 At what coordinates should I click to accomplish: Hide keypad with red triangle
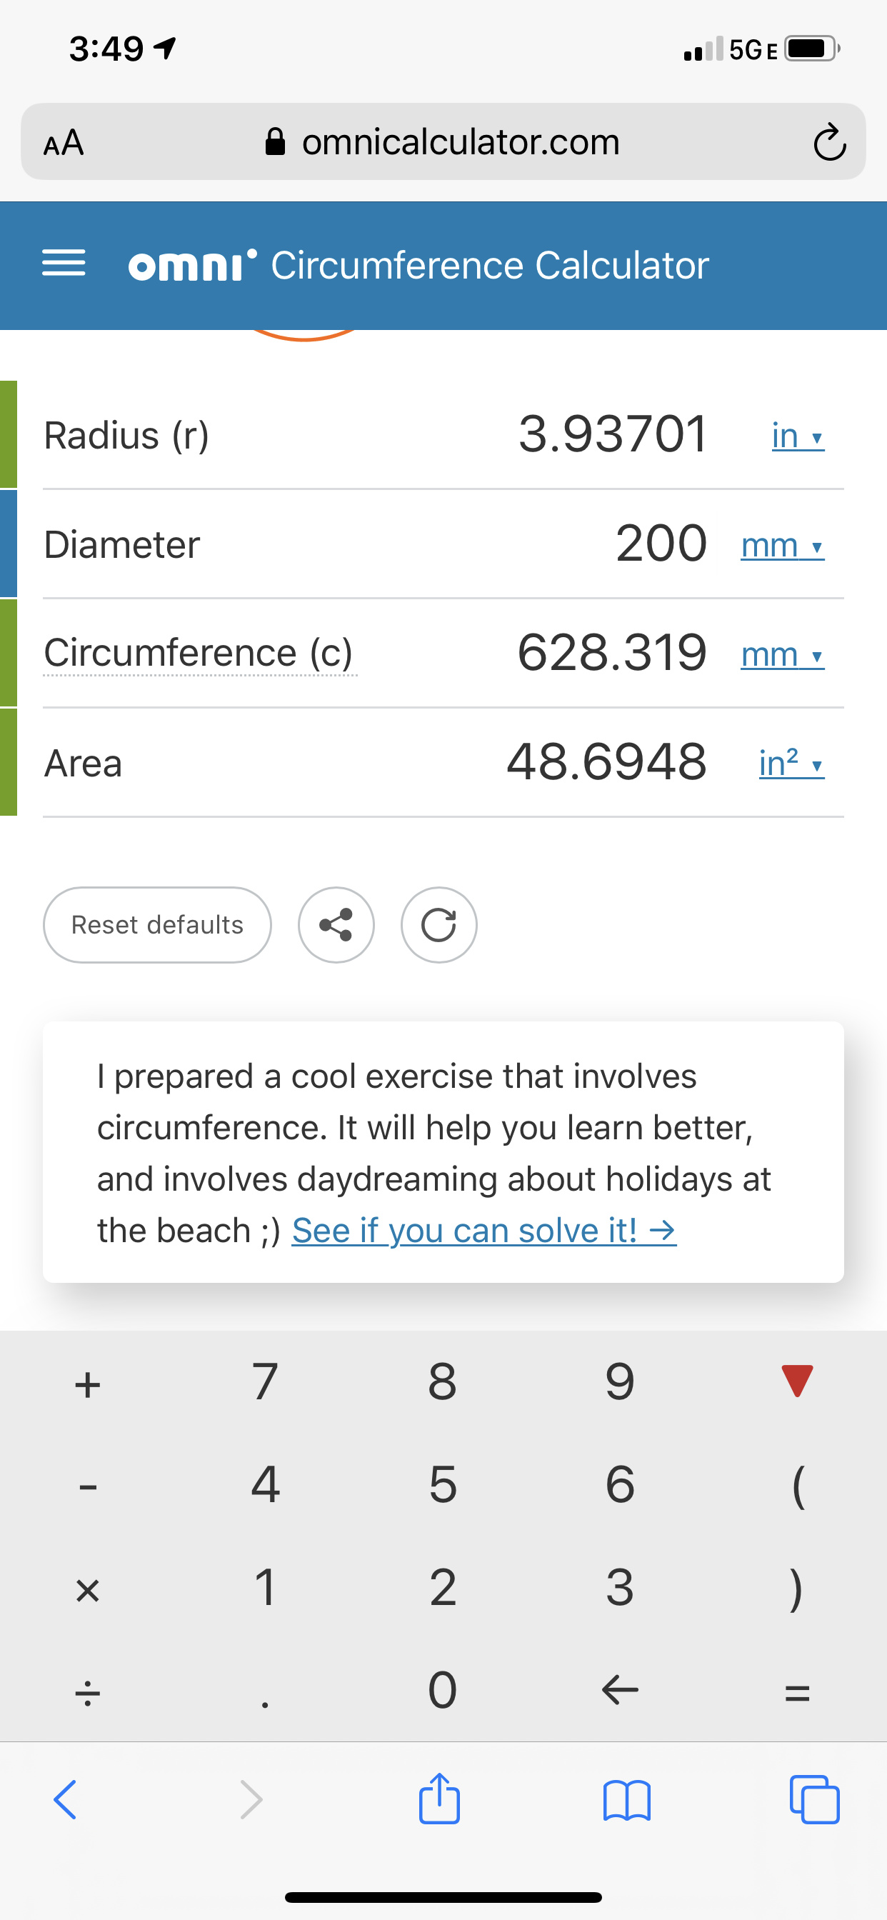pyautogui.click(x=797, y=1381)
